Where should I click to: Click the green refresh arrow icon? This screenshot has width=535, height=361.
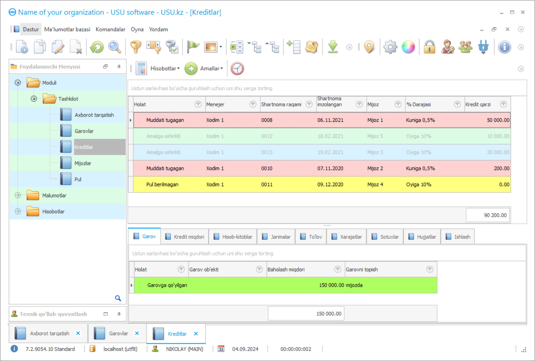(x=97, y=47)
